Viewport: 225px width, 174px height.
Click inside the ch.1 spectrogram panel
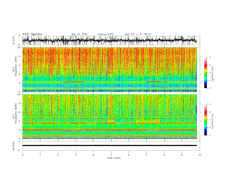pos(109,69)
